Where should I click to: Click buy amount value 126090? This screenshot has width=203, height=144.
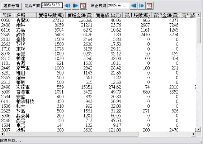coord(86,20)
